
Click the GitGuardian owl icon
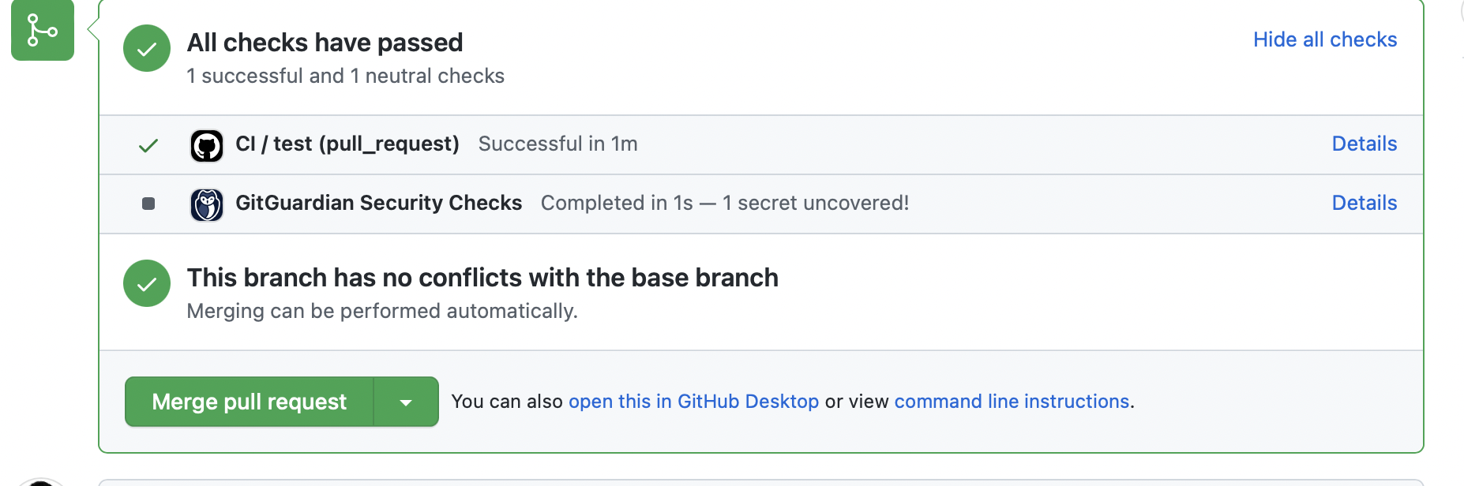[206, 204]
